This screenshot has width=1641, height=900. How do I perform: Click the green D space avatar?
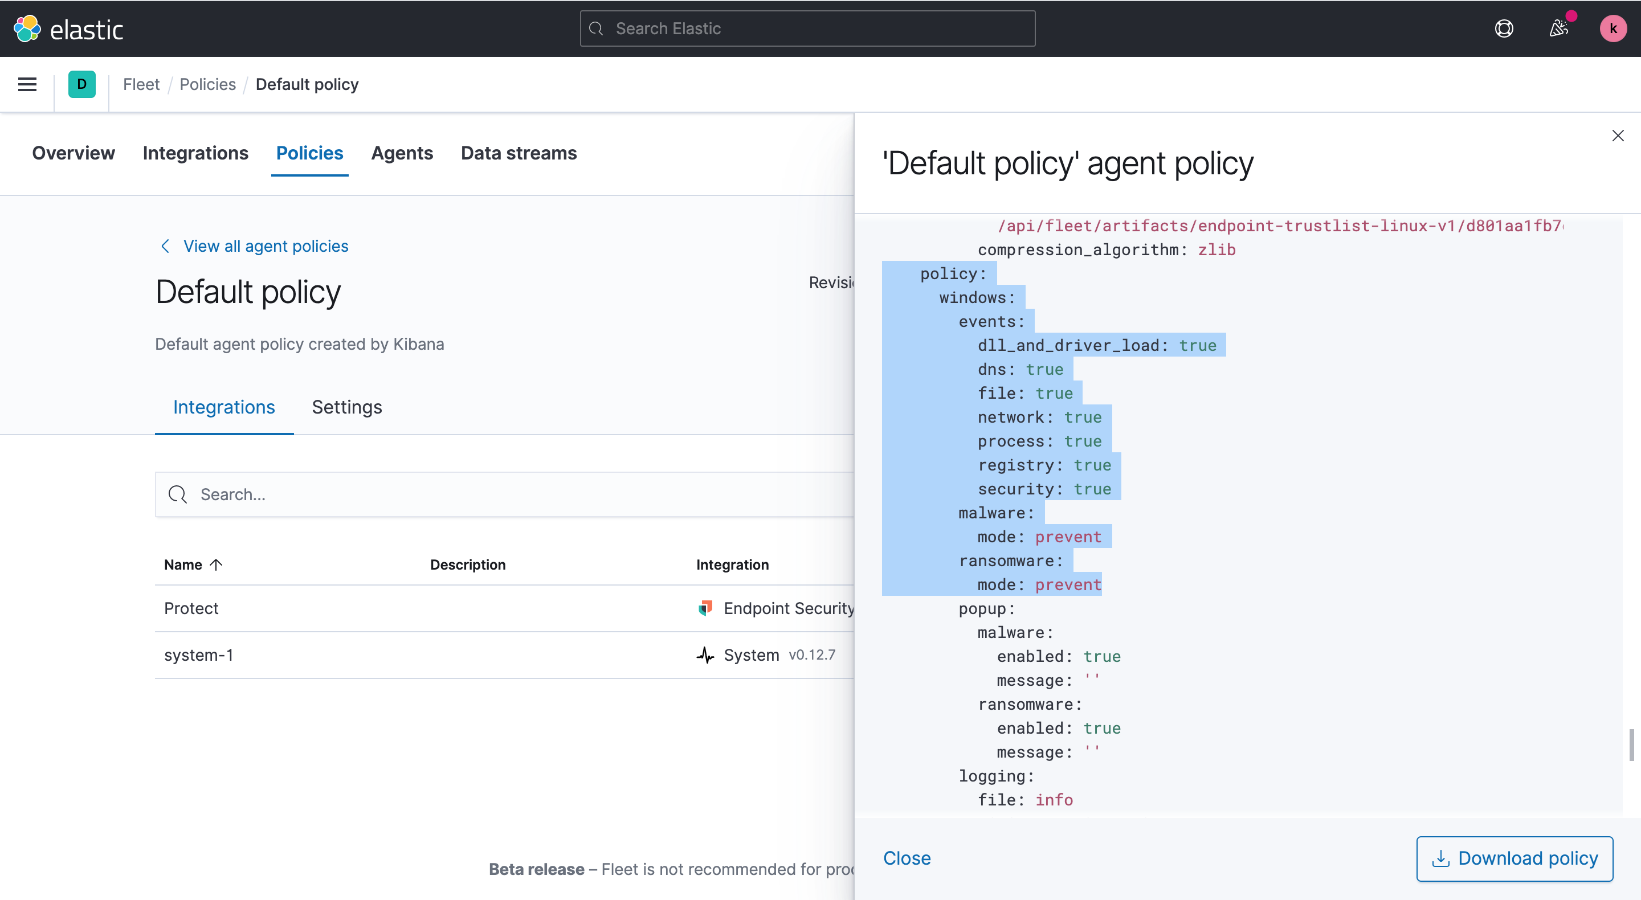click(81, 84)
